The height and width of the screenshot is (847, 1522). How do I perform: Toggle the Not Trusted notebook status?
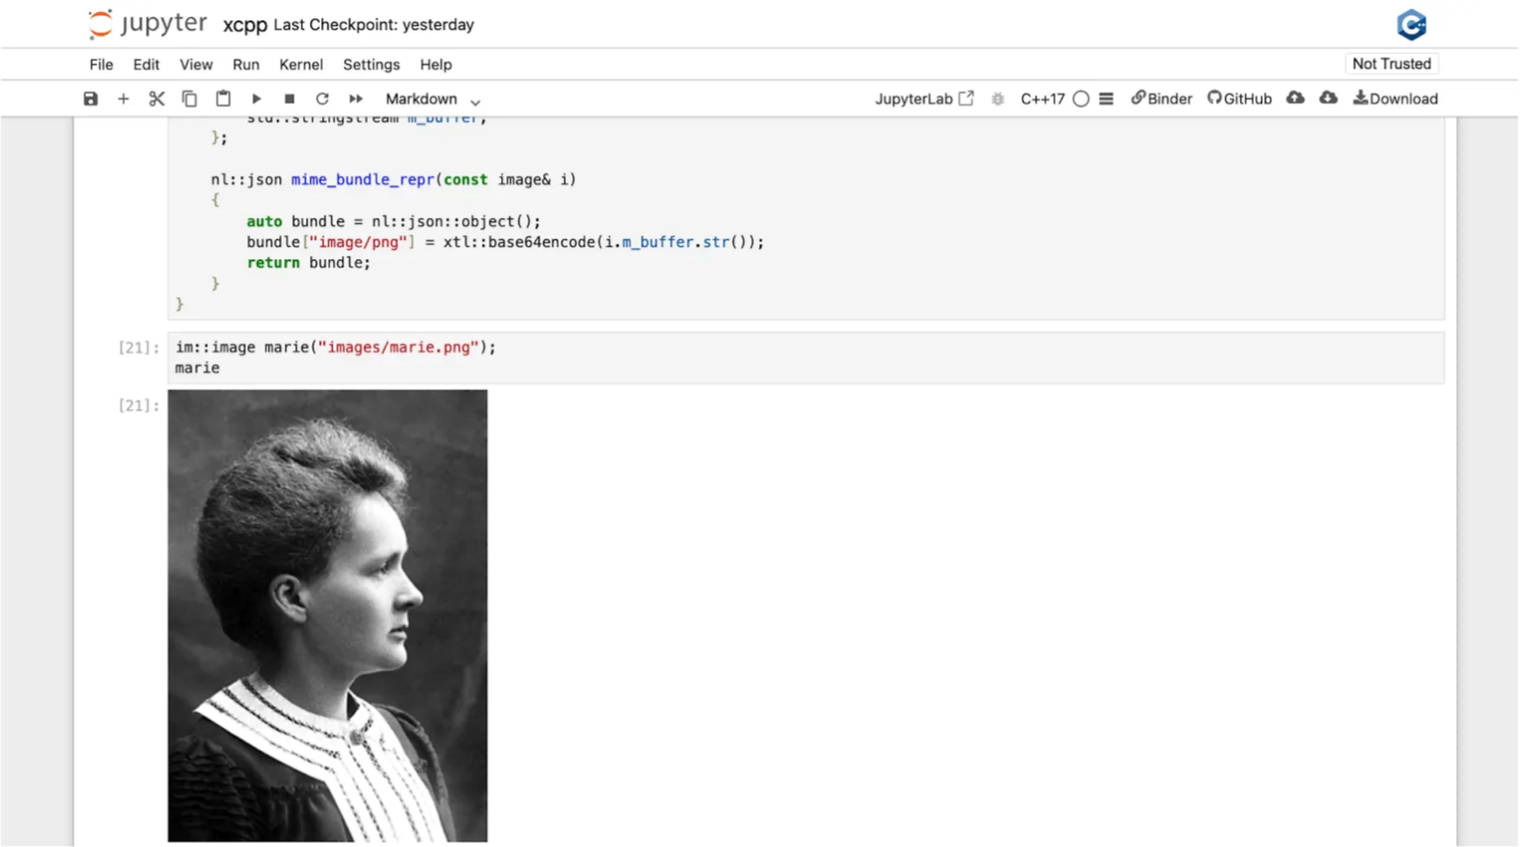click(x=1391, y=64)
